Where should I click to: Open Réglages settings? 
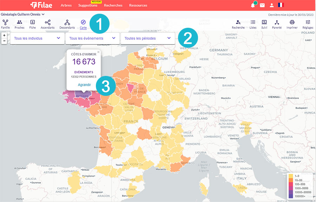308,24
